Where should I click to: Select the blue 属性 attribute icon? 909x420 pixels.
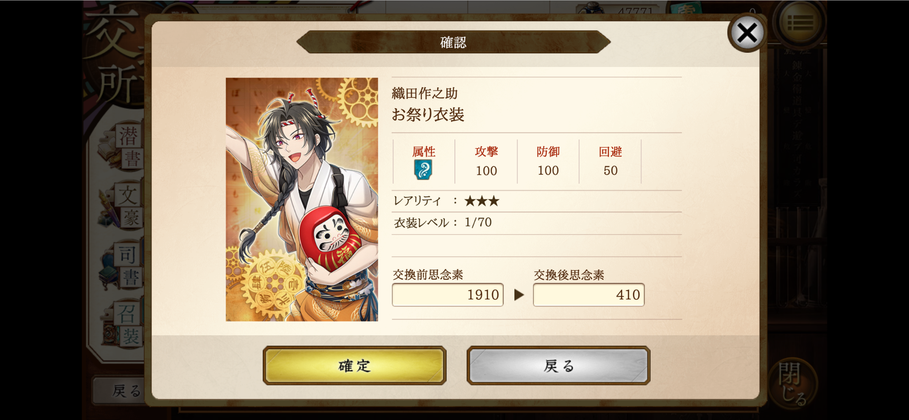(x=423, y=169)
